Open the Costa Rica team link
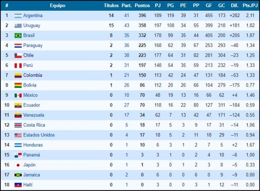260x191 pixels. point(34,125)
